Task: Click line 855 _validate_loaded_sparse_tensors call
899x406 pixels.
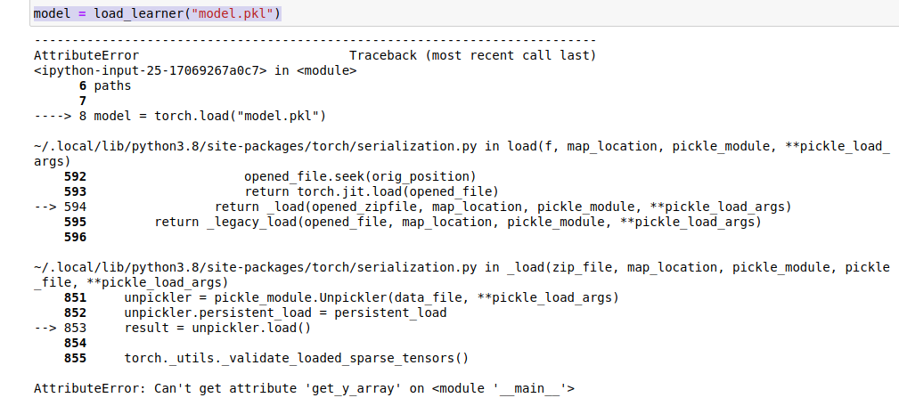Action: (296, 358)
